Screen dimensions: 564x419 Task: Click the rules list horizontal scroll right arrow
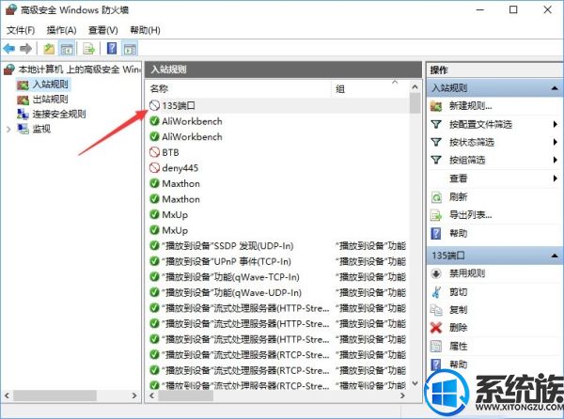[x=402, y=396]
